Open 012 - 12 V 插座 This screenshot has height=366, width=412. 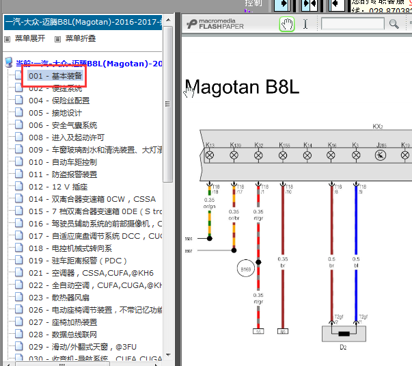tap(58, 187)
